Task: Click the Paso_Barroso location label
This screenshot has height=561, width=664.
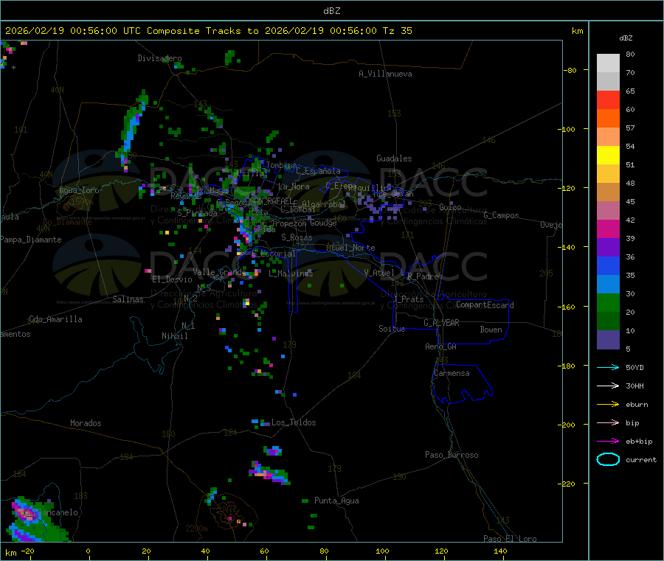Action: point(452,455)
